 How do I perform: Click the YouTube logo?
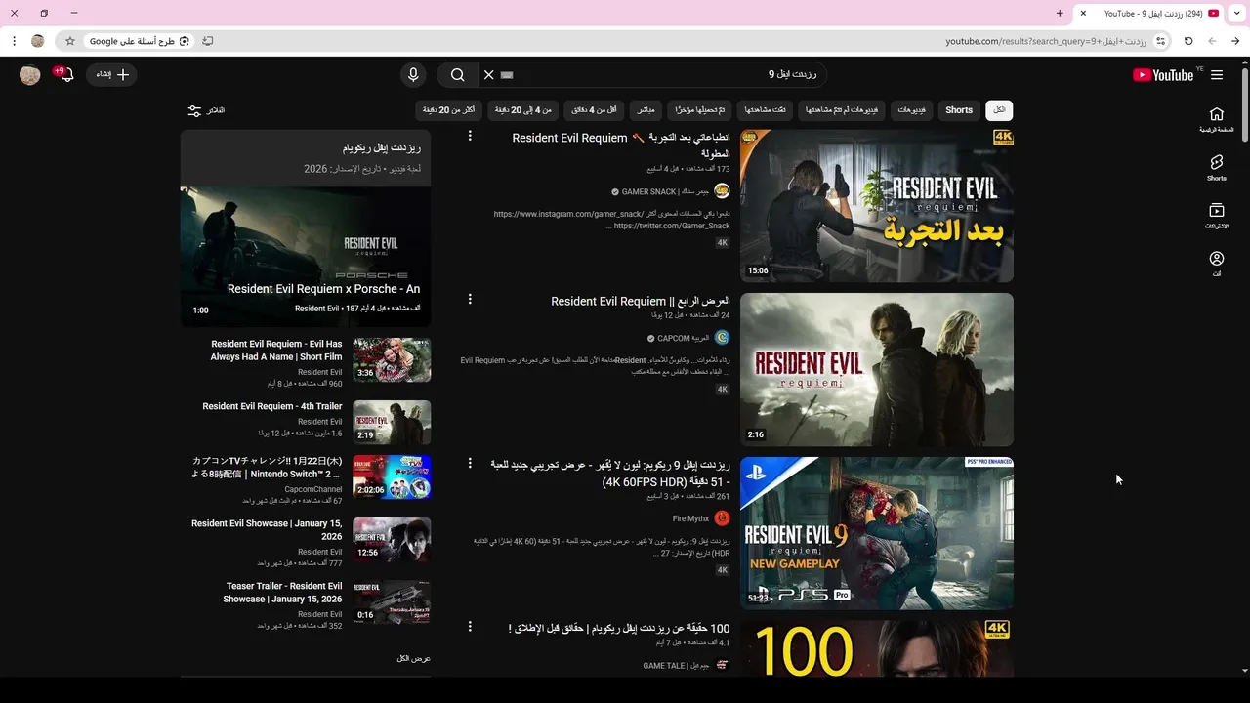1162,75
